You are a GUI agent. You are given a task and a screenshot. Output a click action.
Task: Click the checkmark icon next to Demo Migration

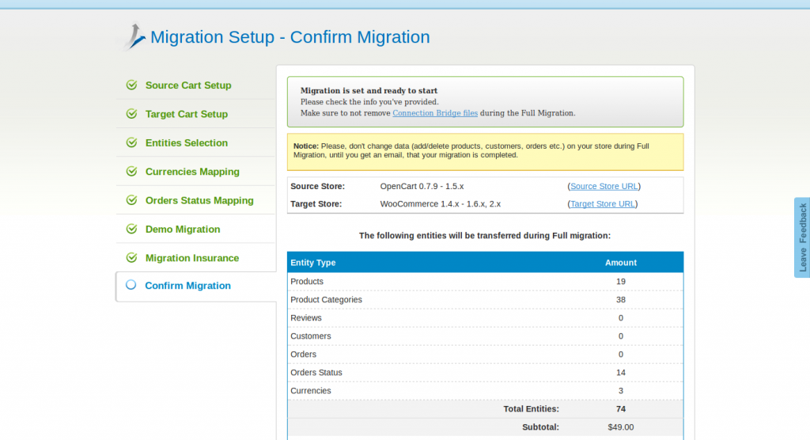point(131,229)
